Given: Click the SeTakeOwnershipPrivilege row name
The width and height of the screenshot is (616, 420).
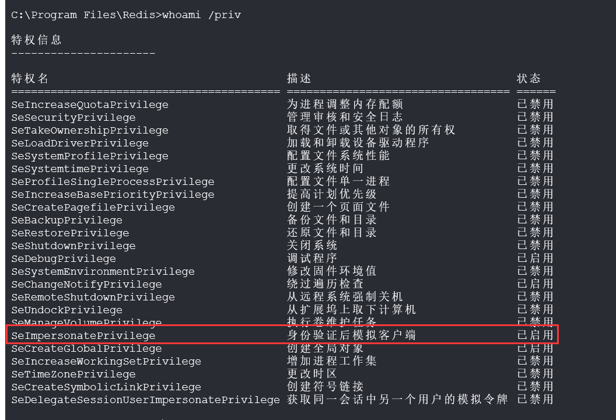Looking at the screenshot, I should coord(90,131).
